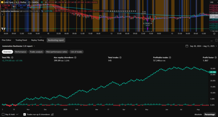Click the Max equity drawdown info icon
This screenshot has width=218, height=117.
pos(75,58)
